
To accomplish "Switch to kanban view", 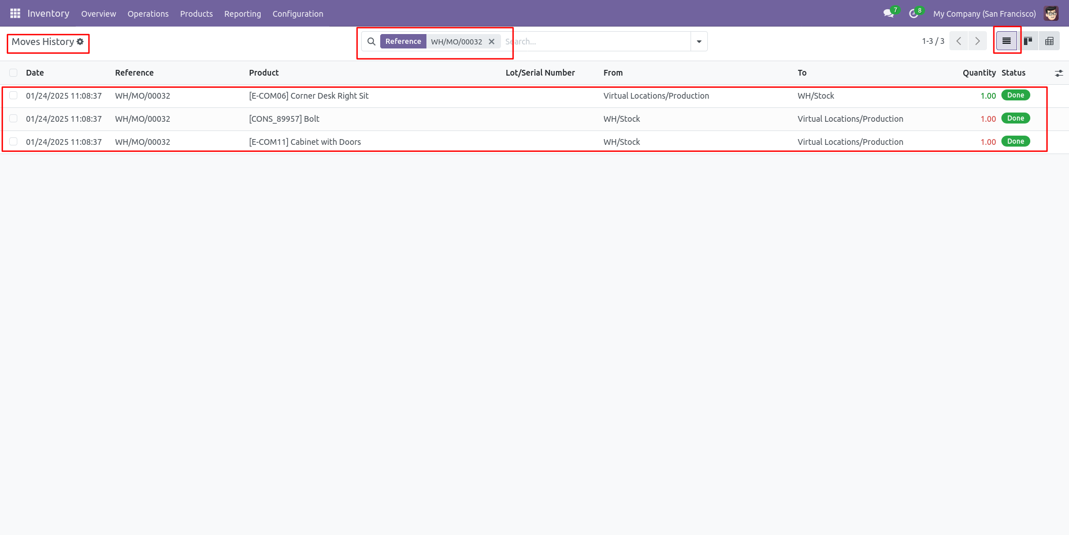I will (1028, 41).
